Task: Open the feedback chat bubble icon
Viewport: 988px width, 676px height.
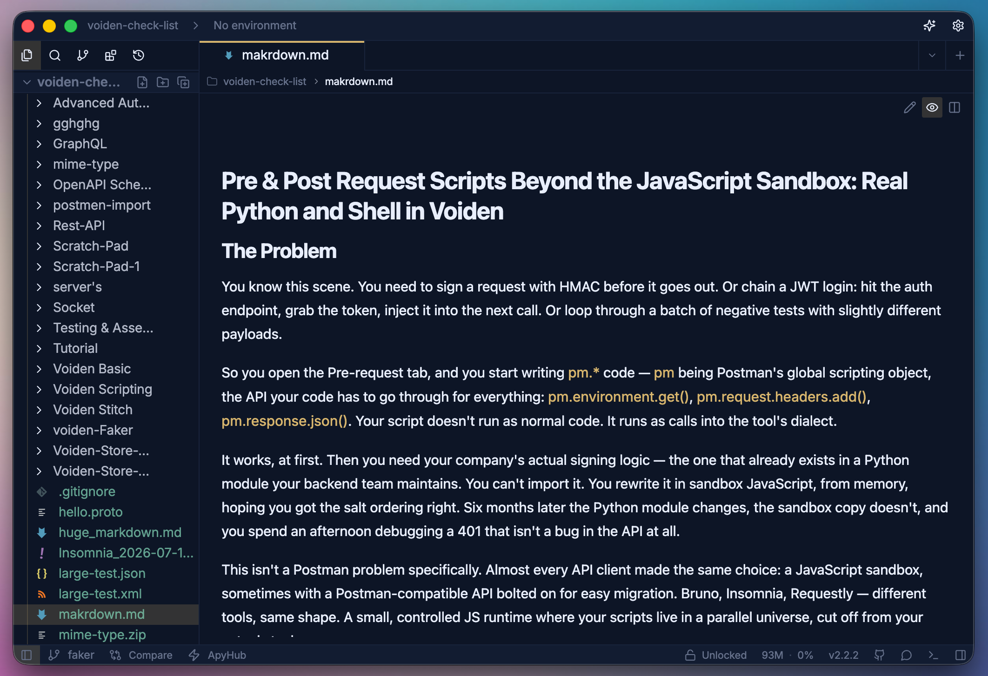Action: click(906, 655)
